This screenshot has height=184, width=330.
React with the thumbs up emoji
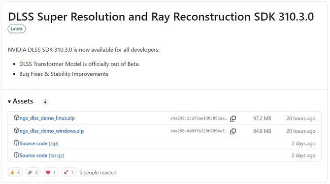pos(15,172)
